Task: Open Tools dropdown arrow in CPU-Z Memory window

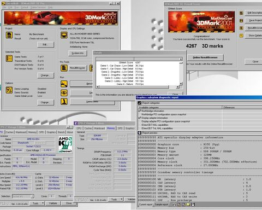Action: point(121,200)
